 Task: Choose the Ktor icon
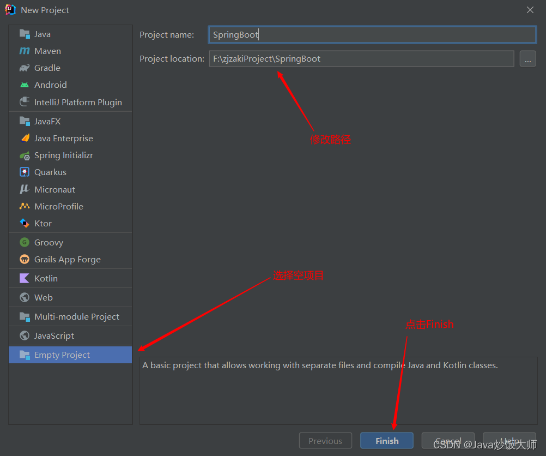point(25,223)
